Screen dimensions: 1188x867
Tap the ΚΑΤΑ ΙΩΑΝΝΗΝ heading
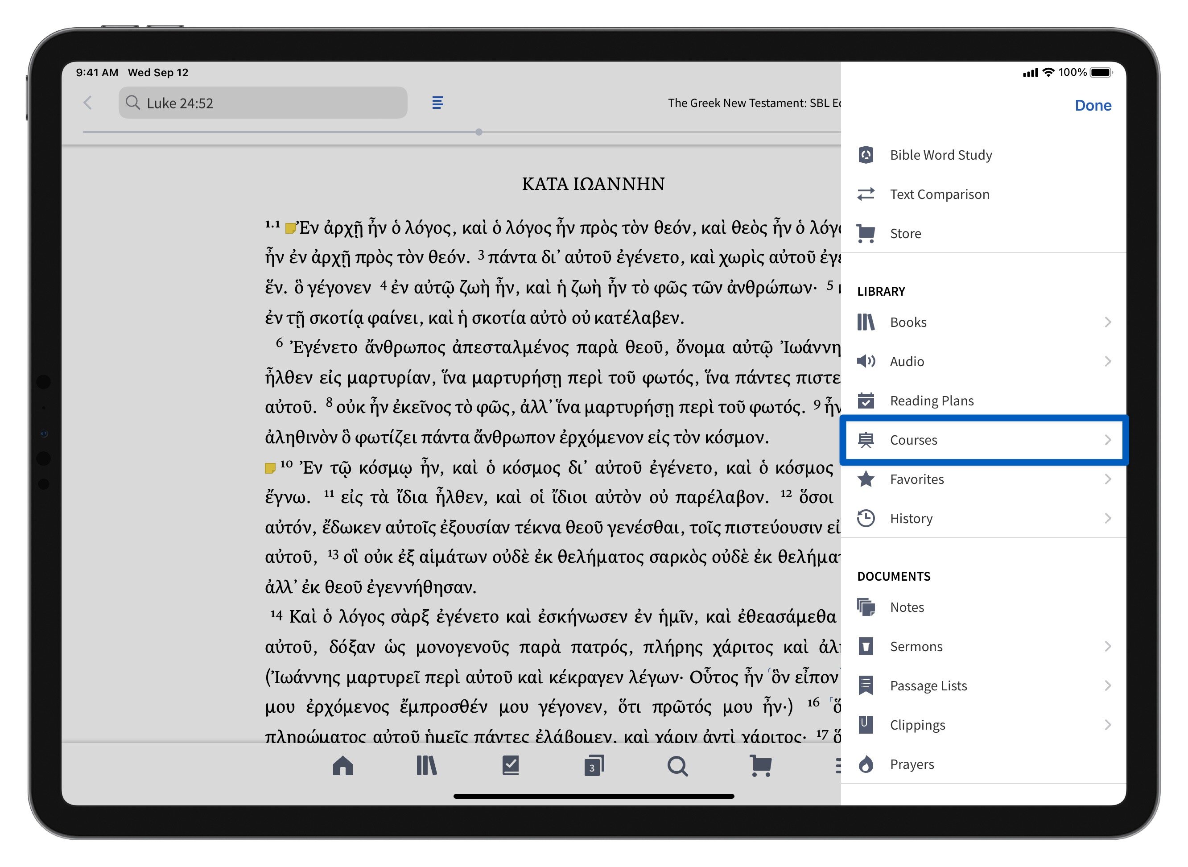click(x=593, y=184)
